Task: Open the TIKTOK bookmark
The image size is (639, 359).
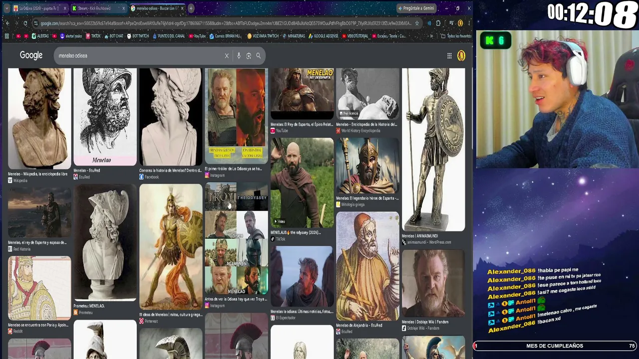Action: pos(93,36)
